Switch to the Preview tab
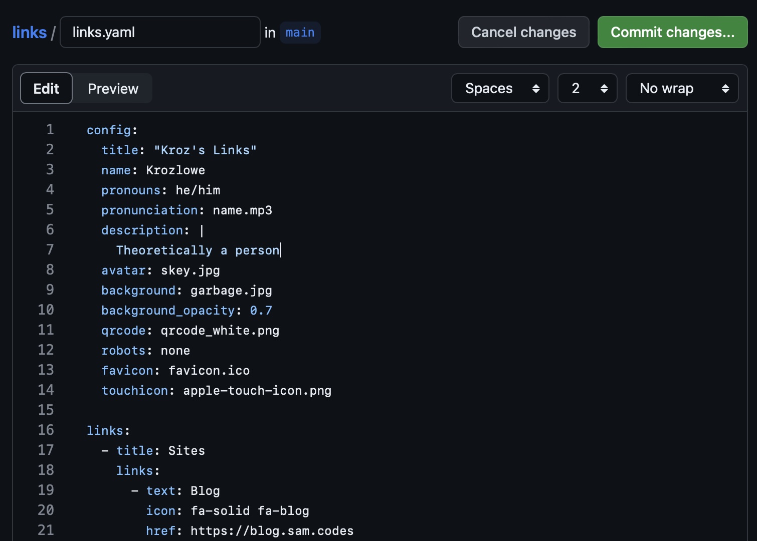Image resolution: width=757 pixels, height=541 pixels. point(113,89)
